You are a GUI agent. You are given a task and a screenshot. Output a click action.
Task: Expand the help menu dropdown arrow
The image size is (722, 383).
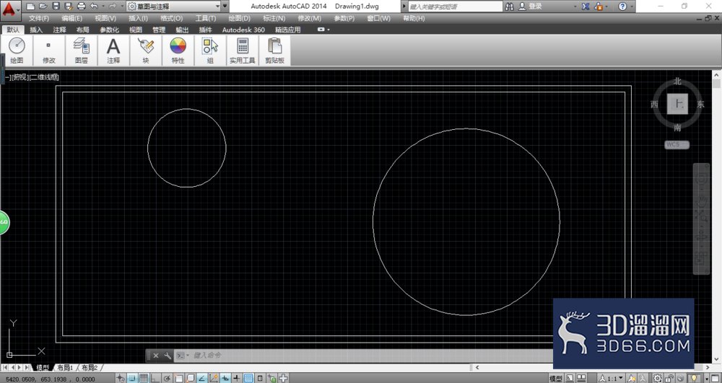point(632,6)
